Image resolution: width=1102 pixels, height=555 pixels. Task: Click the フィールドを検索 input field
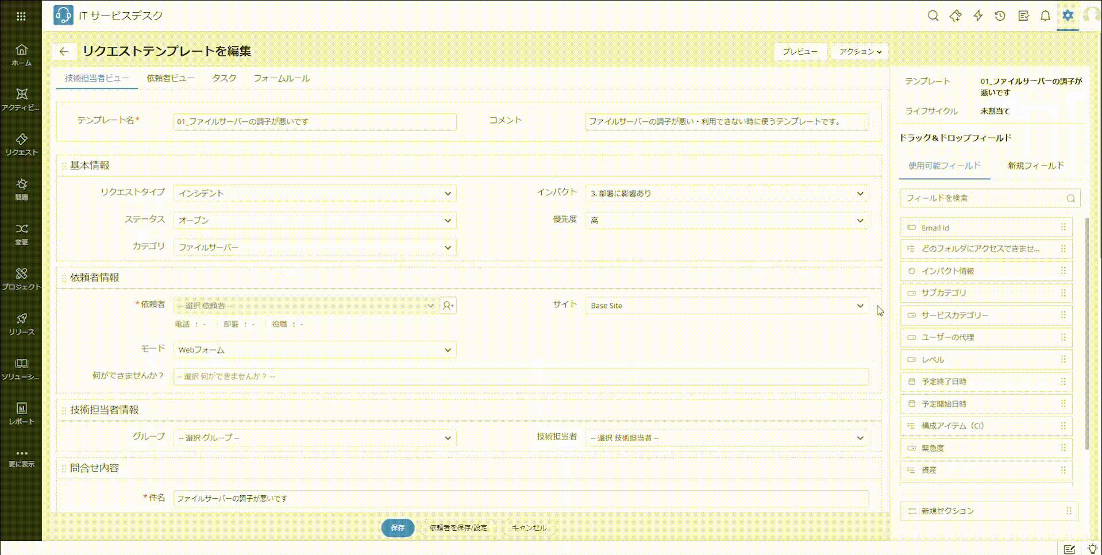(984, 198)
